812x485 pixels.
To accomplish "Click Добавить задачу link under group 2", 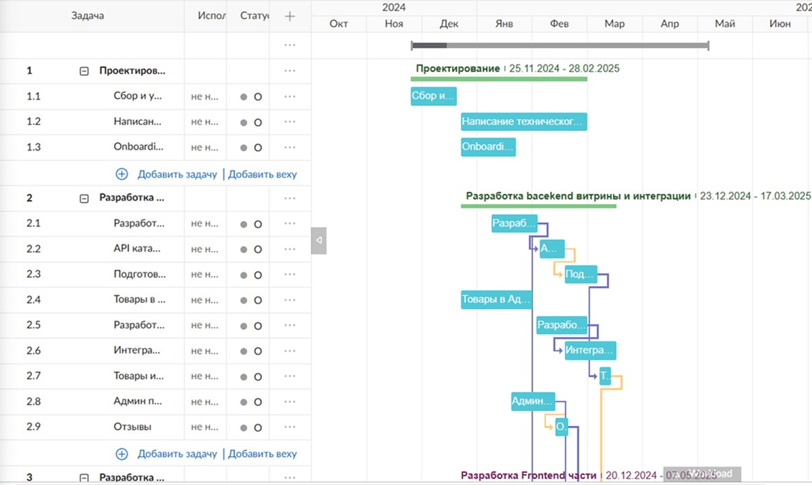I will click(x=177, y=454).
